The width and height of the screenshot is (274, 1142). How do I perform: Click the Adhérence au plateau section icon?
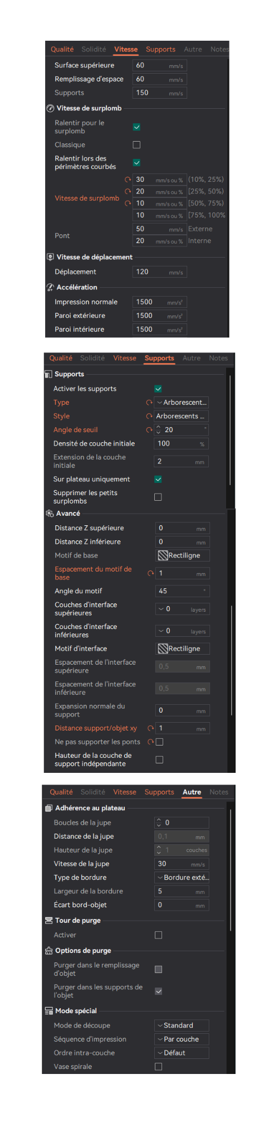pyautogui.click(x=49, y=808)
